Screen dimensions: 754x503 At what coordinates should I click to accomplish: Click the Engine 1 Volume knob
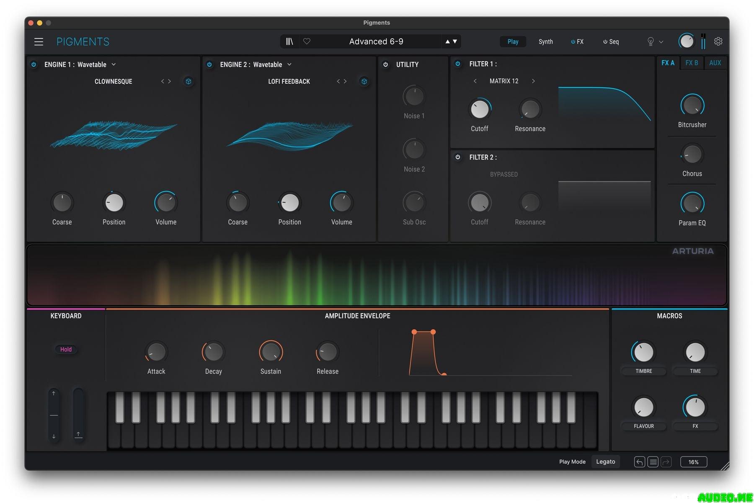(x=166, y=203)
